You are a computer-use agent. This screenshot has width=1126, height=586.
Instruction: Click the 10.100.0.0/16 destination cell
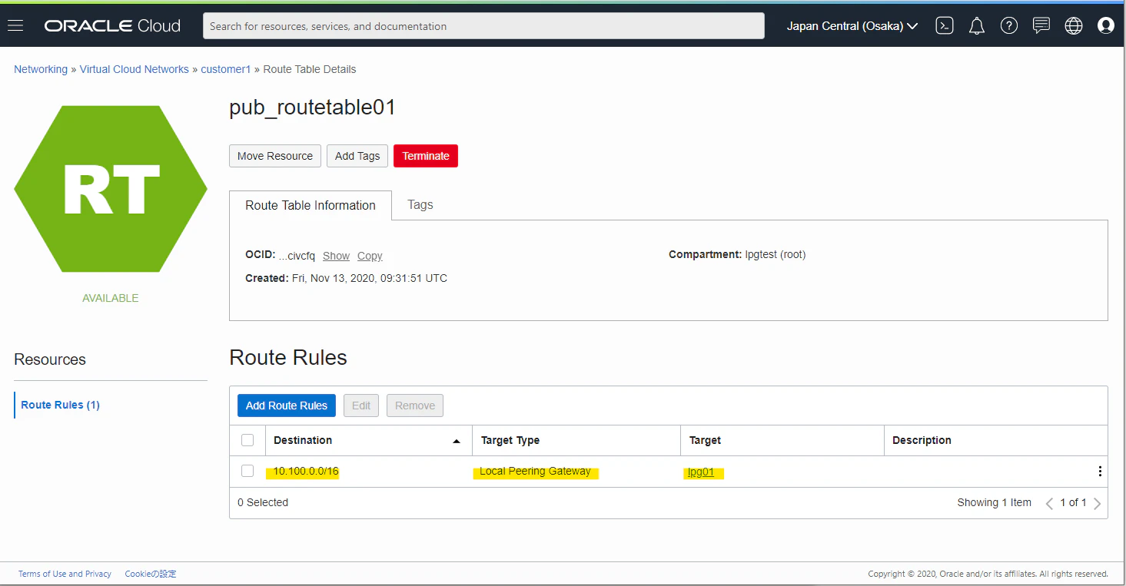(x=306, y=471)
